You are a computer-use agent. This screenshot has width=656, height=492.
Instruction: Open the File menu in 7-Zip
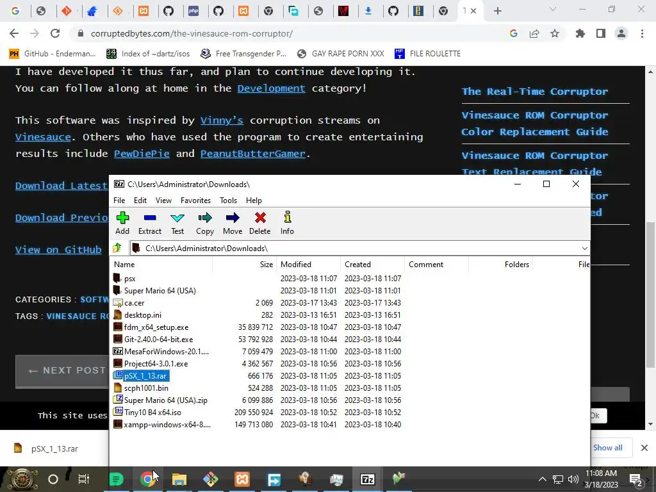click(119, 201)
